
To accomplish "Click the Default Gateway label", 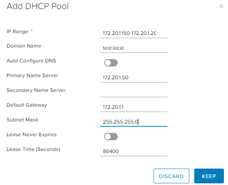I will (27, 105).
